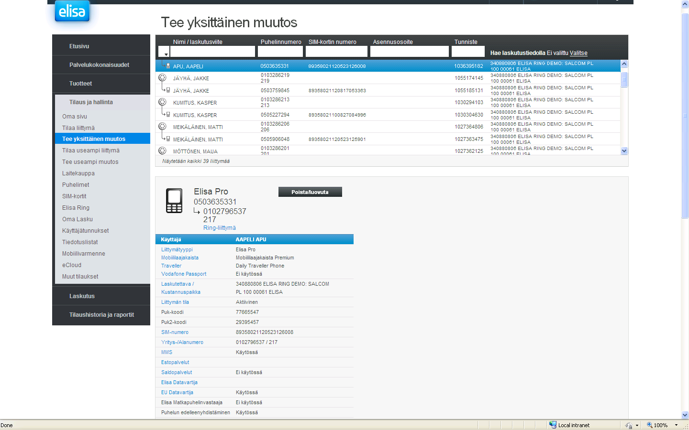Open the Mobiililaajakaista detail link

(x=179, y=258)
